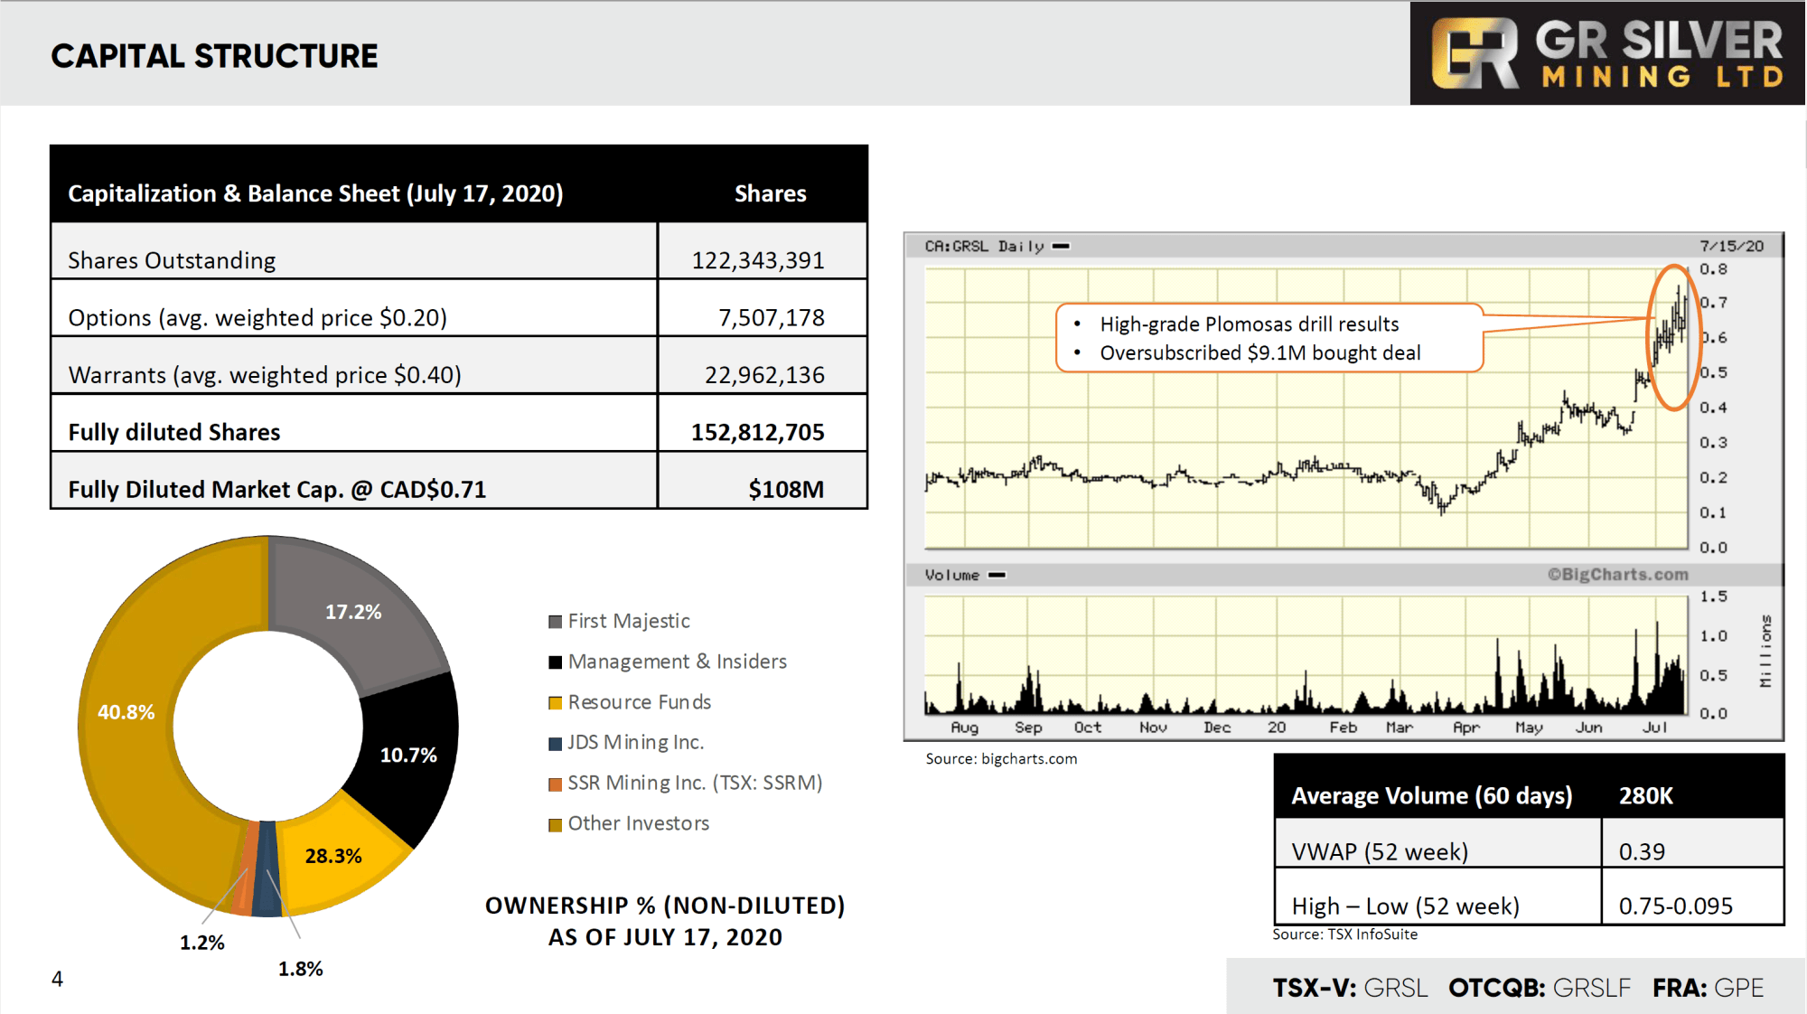Screen dimensions: 1807x1014
Task: Click the '1.8%' donut data label
Action: click(301, 969)
